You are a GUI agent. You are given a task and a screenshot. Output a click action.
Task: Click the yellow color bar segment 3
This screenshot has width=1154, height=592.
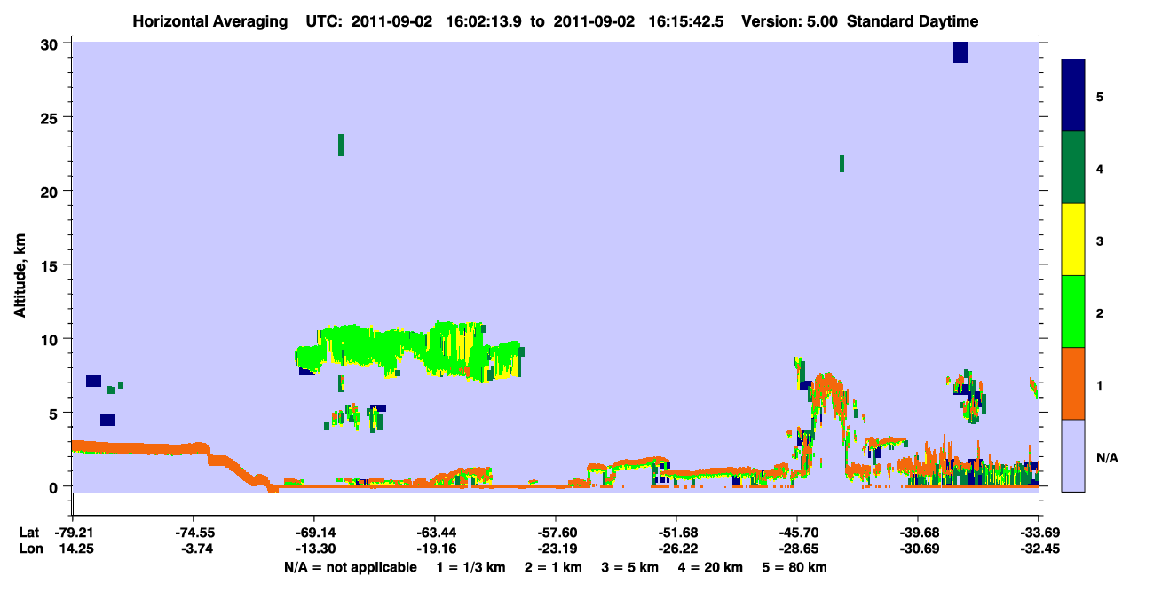point(1073,240)
